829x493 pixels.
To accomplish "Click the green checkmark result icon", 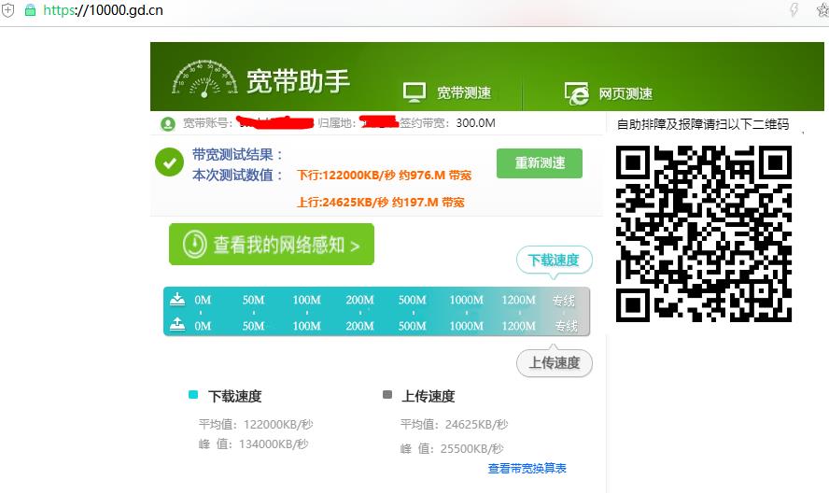I will click(x=169, y=162).
